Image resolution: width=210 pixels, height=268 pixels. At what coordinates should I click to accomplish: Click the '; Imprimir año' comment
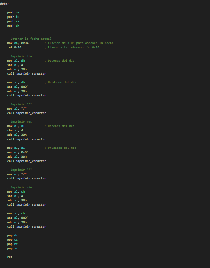[19, 187]
